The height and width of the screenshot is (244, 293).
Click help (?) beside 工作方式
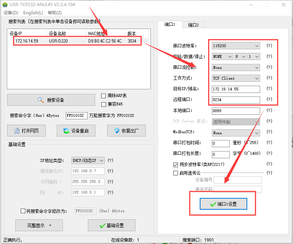pyautogui.click(x=269, y=78)
